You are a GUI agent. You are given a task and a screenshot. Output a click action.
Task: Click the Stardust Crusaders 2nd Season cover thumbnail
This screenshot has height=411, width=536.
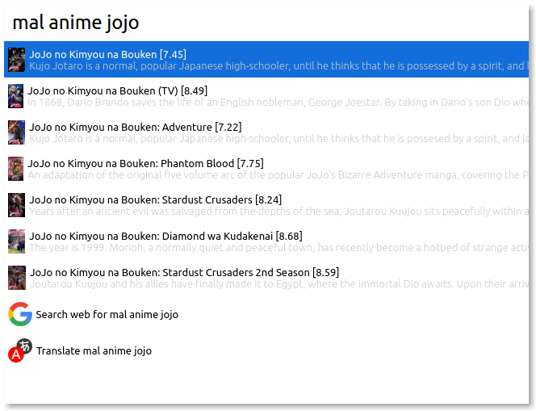17,278
